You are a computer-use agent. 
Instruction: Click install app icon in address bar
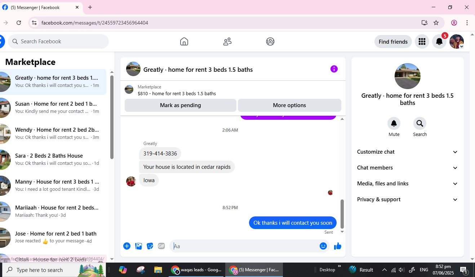425,23
